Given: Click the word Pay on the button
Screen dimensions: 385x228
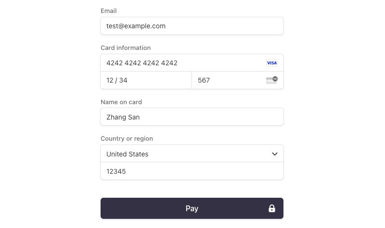Looking at the screenshot, I should 192,209.
